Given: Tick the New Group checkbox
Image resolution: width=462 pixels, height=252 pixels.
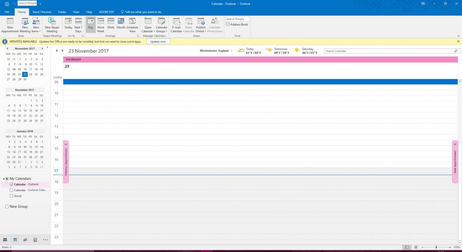Looking at the screenshot, I should coord(7,207).
